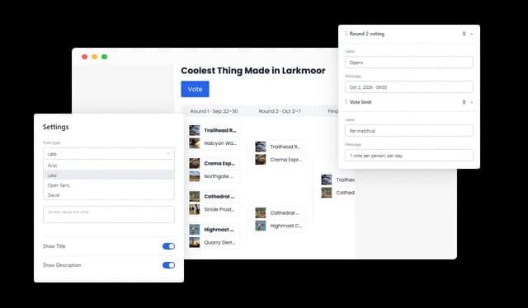This screenshot has height=308, width=528.
Task: Toggle the Show Title switch
Action: (168, 246)
